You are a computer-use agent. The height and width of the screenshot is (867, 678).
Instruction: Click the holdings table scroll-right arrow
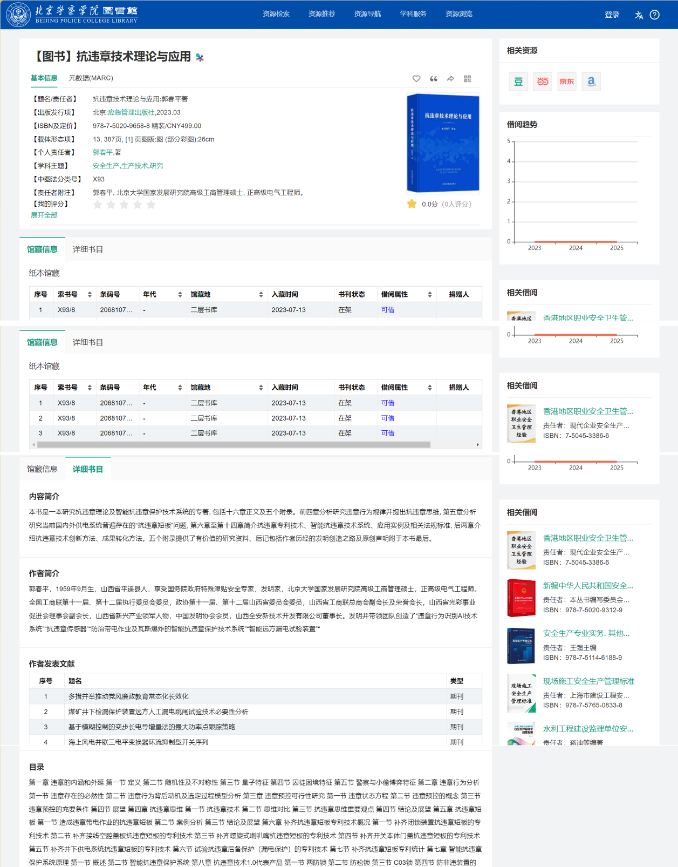coord(477,445)
